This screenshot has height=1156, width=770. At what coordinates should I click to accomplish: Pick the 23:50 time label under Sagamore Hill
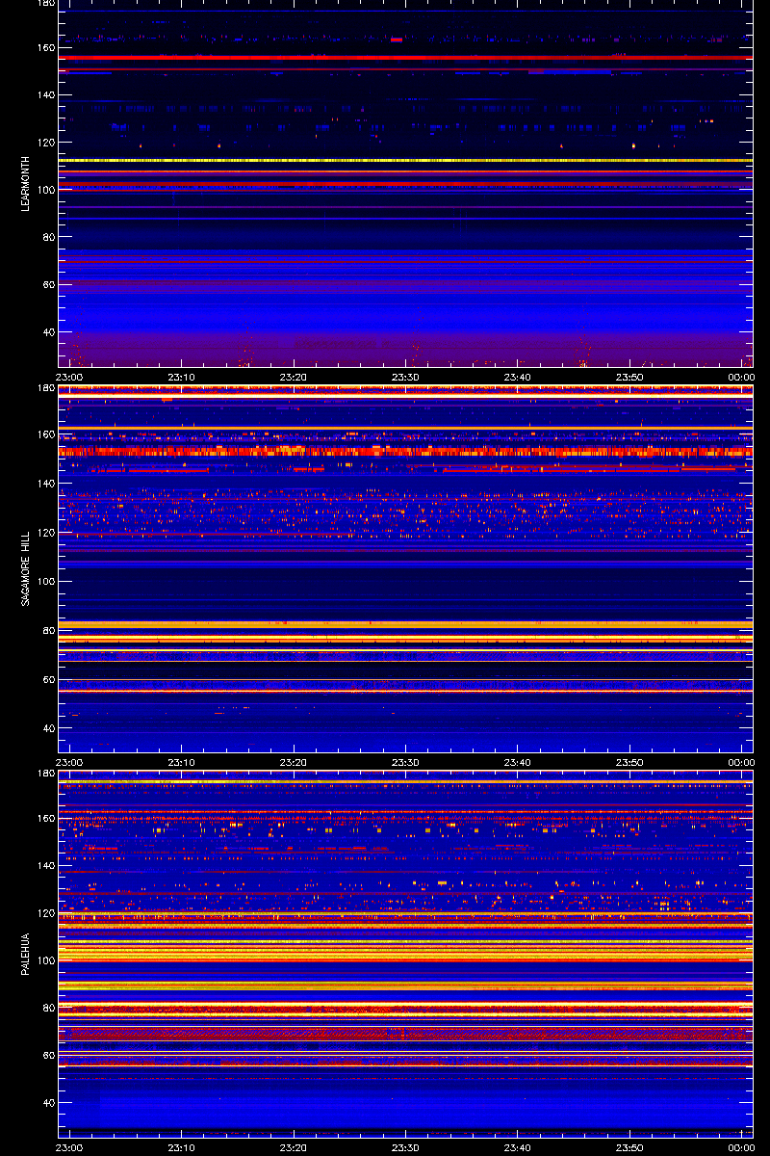[629, 762]
